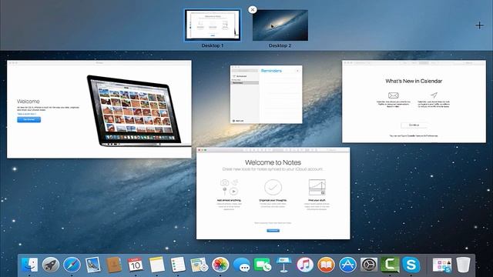Select Scheduled in Reminders sidebar

[x=240, y=76]
